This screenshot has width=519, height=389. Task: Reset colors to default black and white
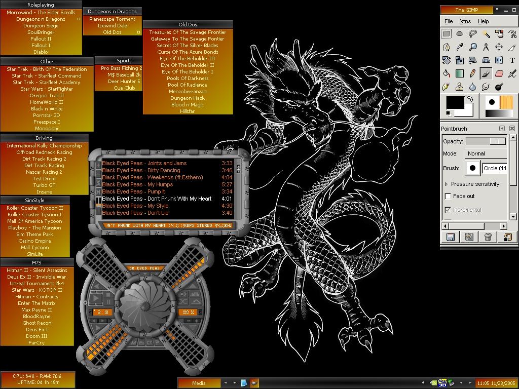449,114
